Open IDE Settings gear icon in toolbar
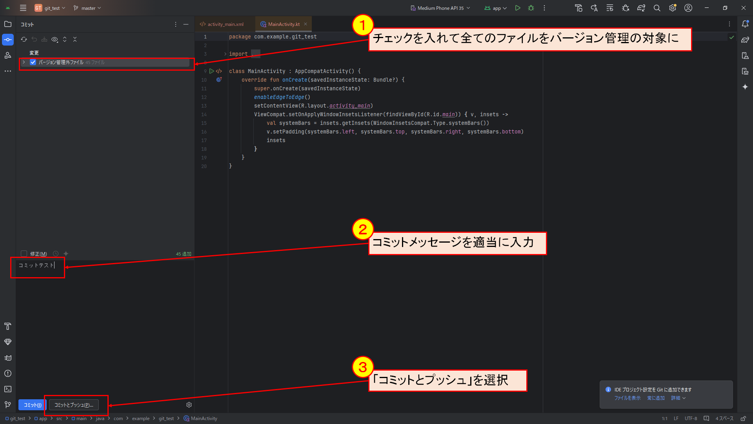753x424 pixels. [673, 8]
